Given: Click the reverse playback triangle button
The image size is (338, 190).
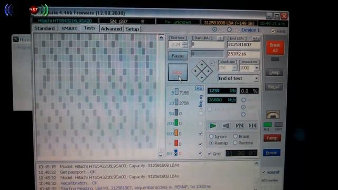Looking at the screenshot, I should click(x=226, y=126).
